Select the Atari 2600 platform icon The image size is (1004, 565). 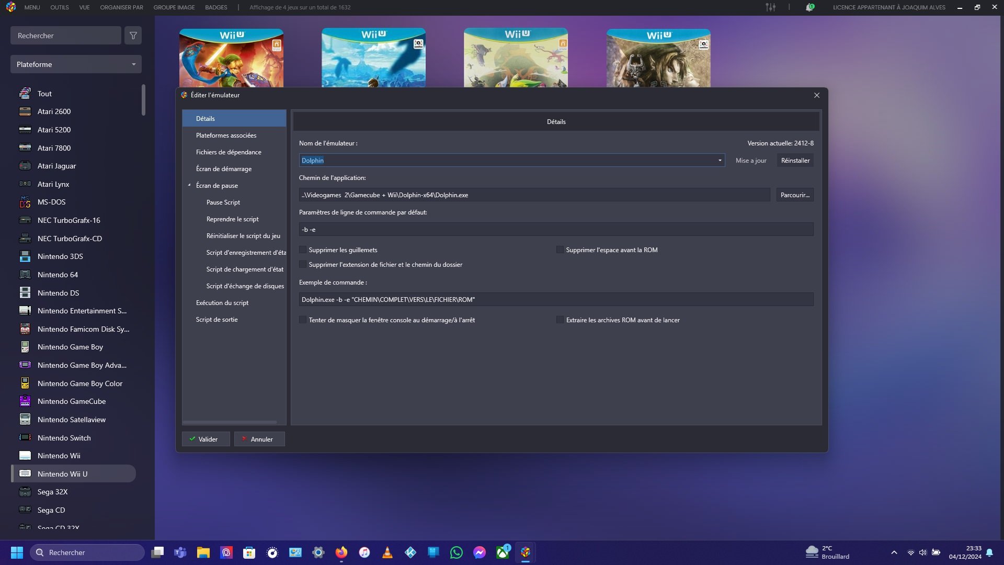[25, 111]
